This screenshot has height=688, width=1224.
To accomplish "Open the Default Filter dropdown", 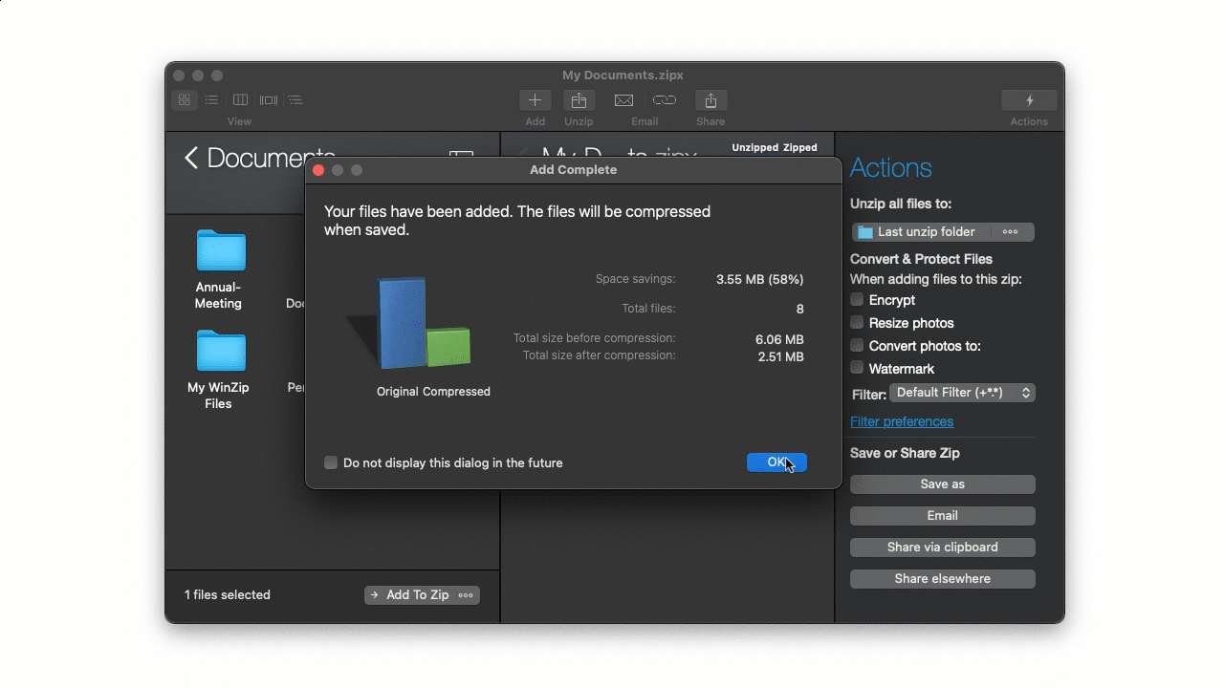I will [x=962, y=393].
